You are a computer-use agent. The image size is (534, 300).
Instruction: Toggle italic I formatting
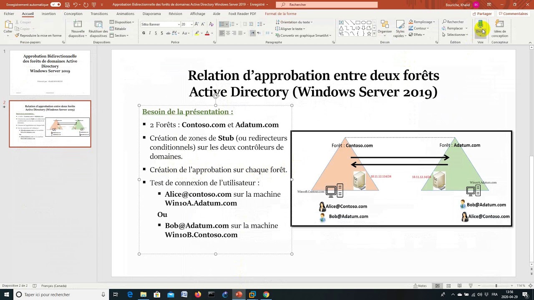tap(150, 33)
